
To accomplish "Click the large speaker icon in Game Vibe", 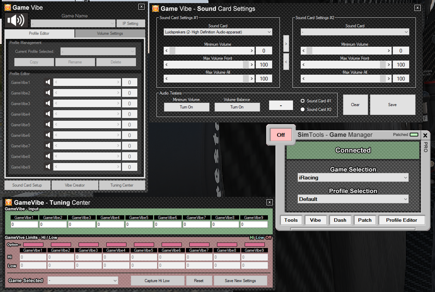I will 16,20.
